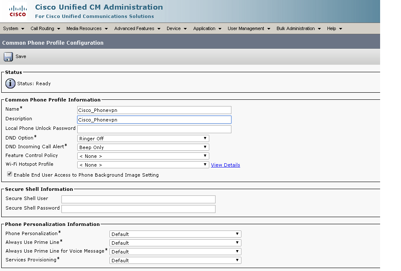The image size is (401, 271).
Task: Open the Services Provisioning dropdown
Action: click(x=237, y=260)
